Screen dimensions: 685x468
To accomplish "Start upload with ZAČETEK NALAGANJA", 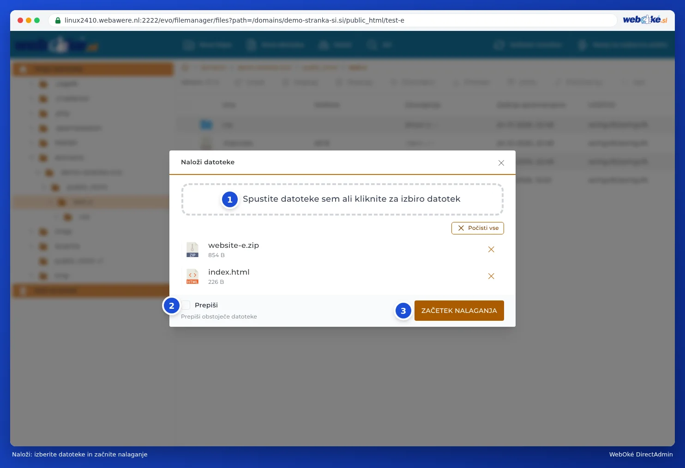I will 459,311.
